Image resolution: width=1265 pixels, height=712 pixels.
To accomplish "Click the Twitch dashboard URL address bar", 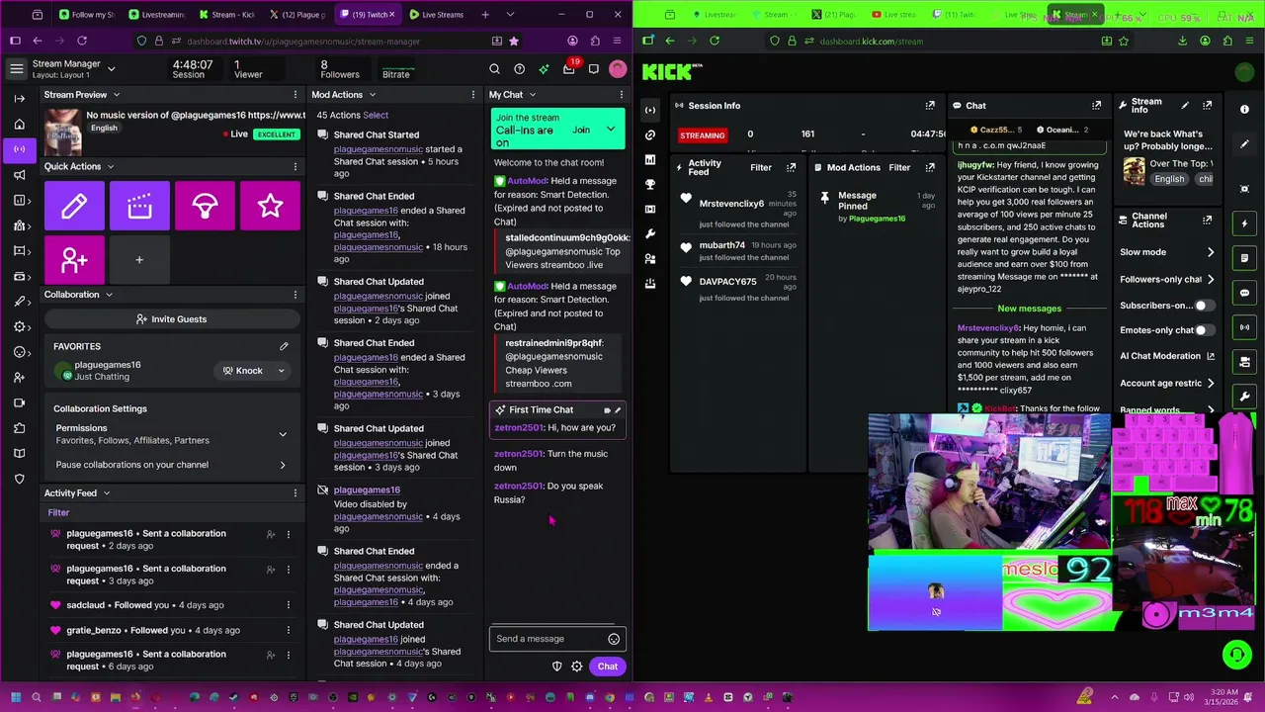I will pos(332,41).
